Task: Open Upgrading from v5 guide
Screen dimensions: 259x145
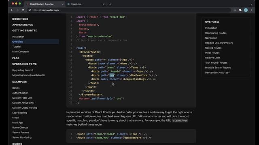Action: [x=23, y=70]
